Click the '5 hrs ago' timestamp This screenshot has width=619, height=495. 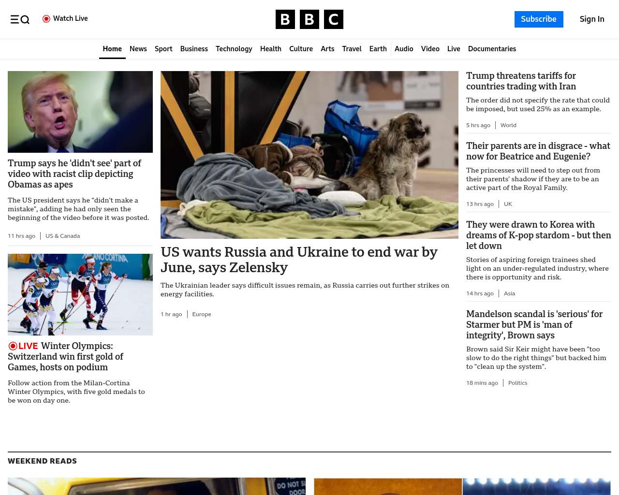(x=478, y=125)
